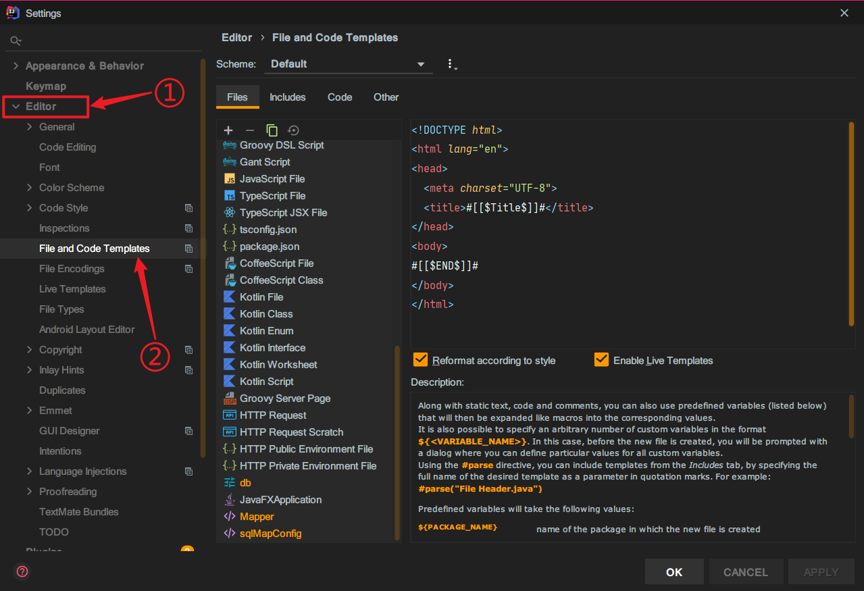Click the package.json braces icon
Image resolution: width=864 pixels, height=591 pixels.
pyautogui.click(x=229, y=247)
